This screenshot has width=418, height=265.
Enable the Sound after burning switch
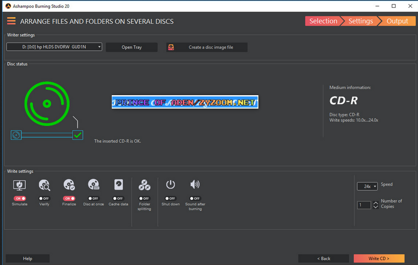click(x=195, y=198)
